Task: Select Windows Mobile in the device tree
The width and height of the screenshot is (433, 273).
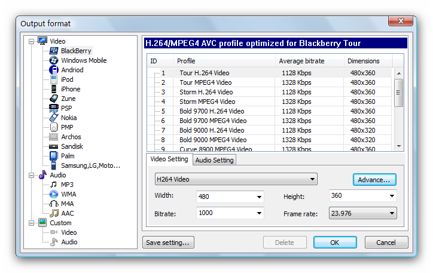Action: pos(84,60)
